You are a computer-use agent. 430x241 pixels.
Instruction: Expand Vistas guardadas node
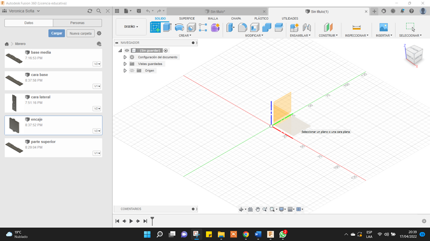[125, 64]
